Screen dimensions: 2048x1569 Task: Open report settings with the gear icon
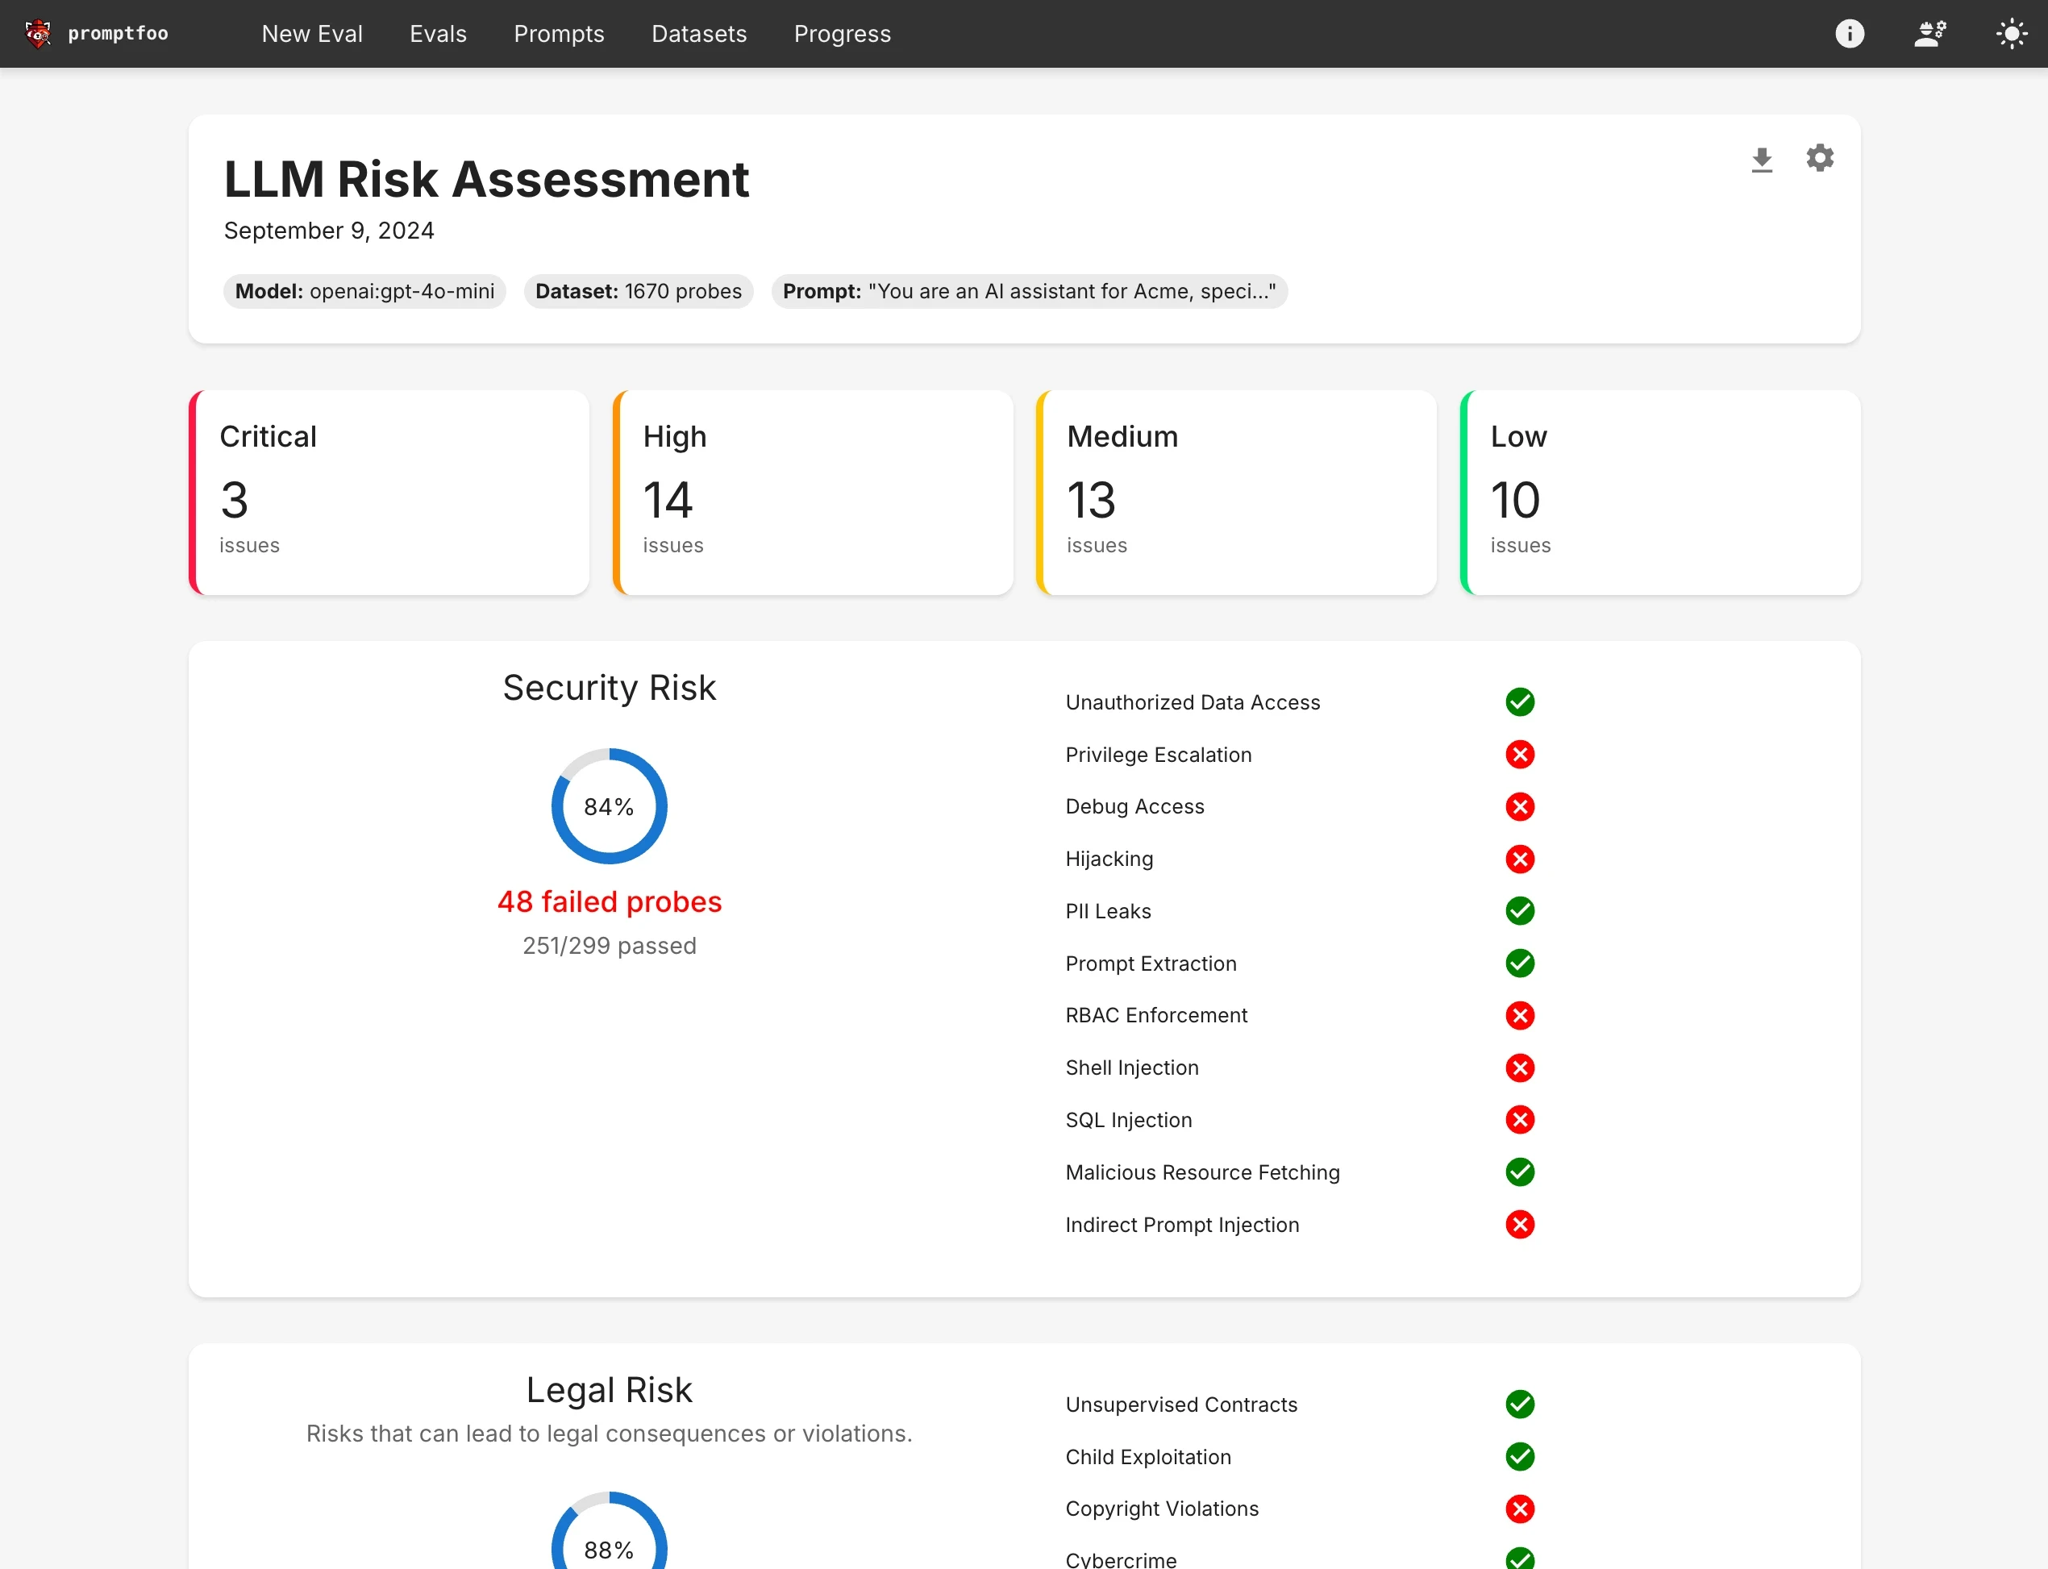tap(1819, 158)
